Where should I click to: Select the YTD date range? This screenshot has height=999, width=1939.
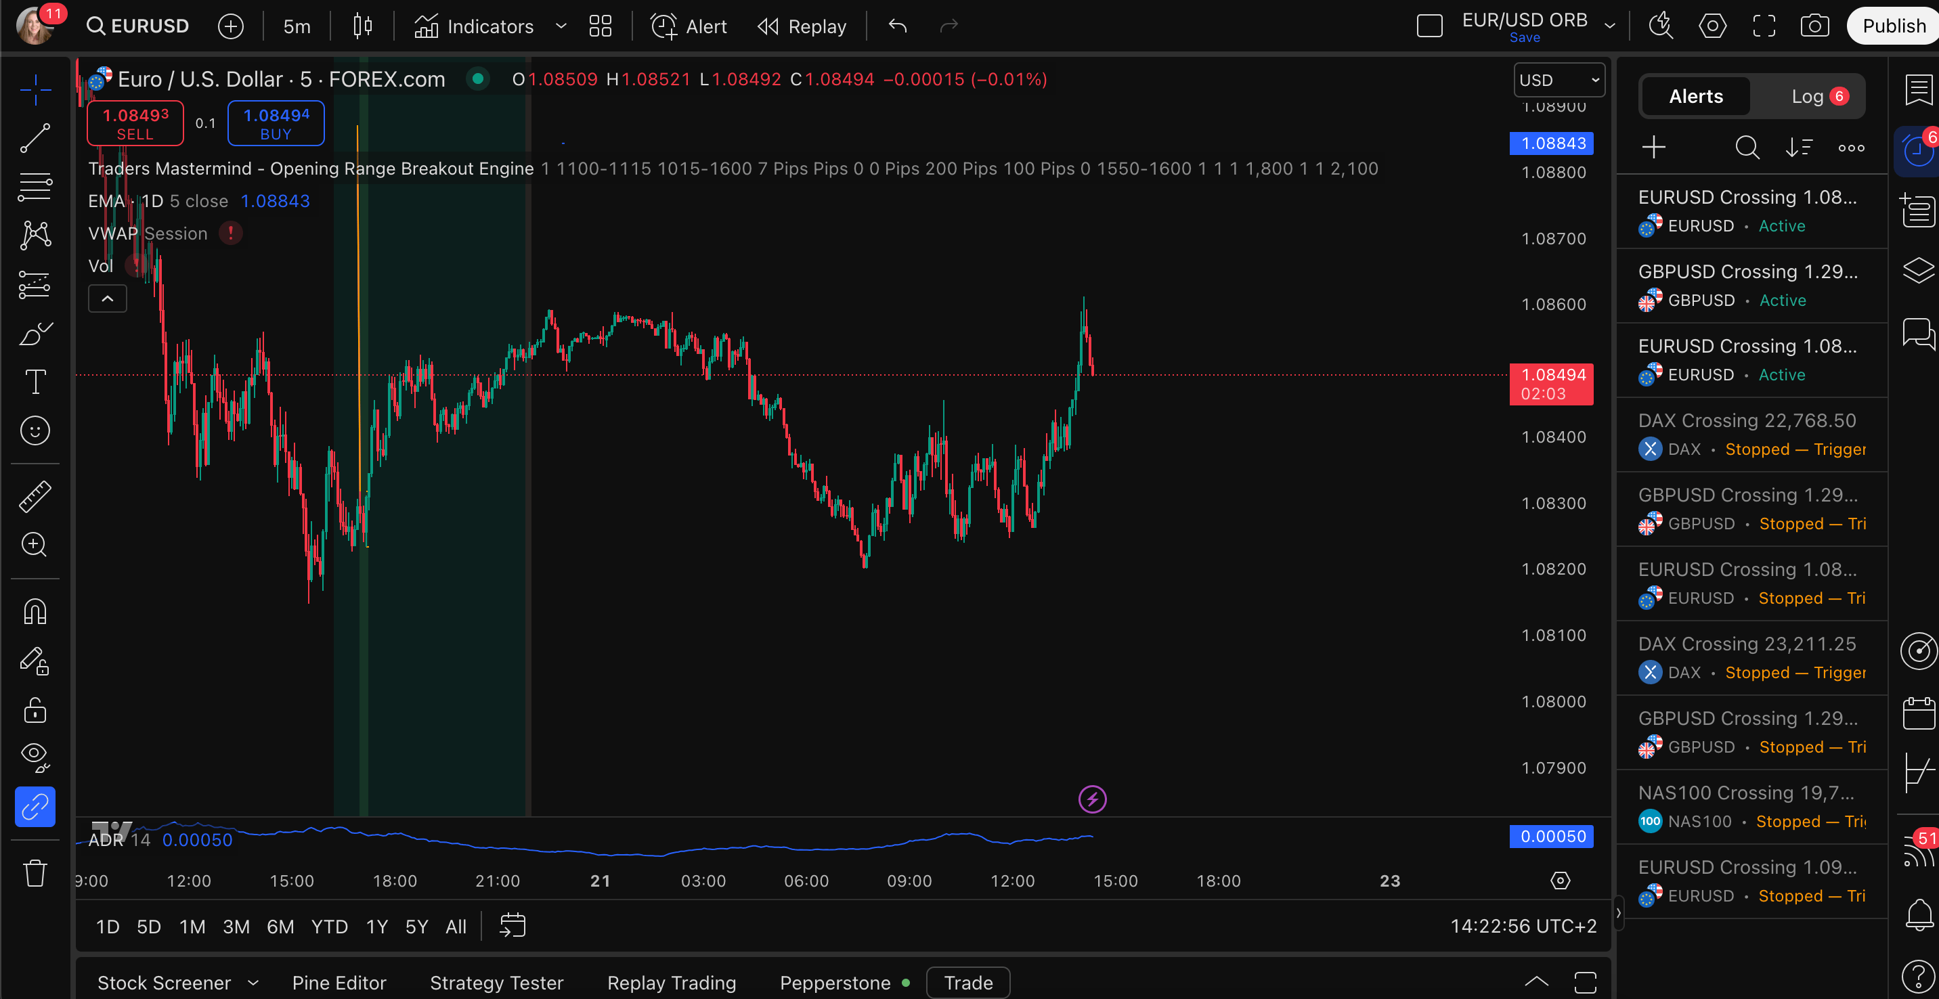pyautogui.click(x=329, y=927)
